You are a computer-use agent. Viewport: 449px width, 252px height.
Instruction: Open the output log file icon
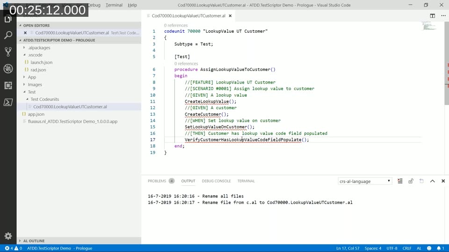pos(421,181)
